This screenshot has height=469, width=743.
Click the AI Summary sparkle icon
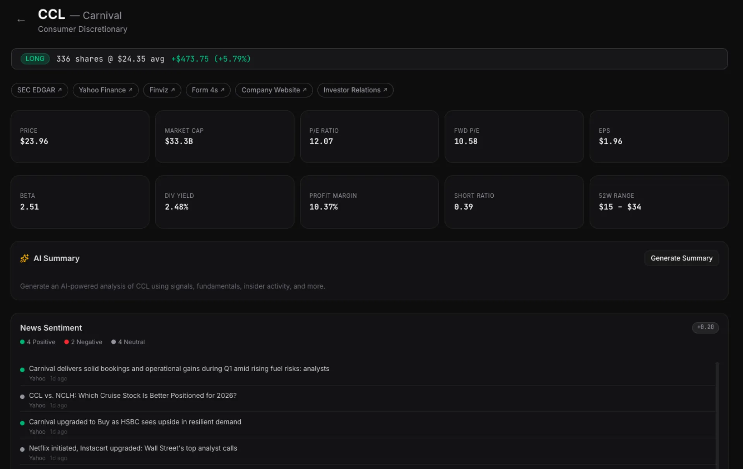[24, 258]
